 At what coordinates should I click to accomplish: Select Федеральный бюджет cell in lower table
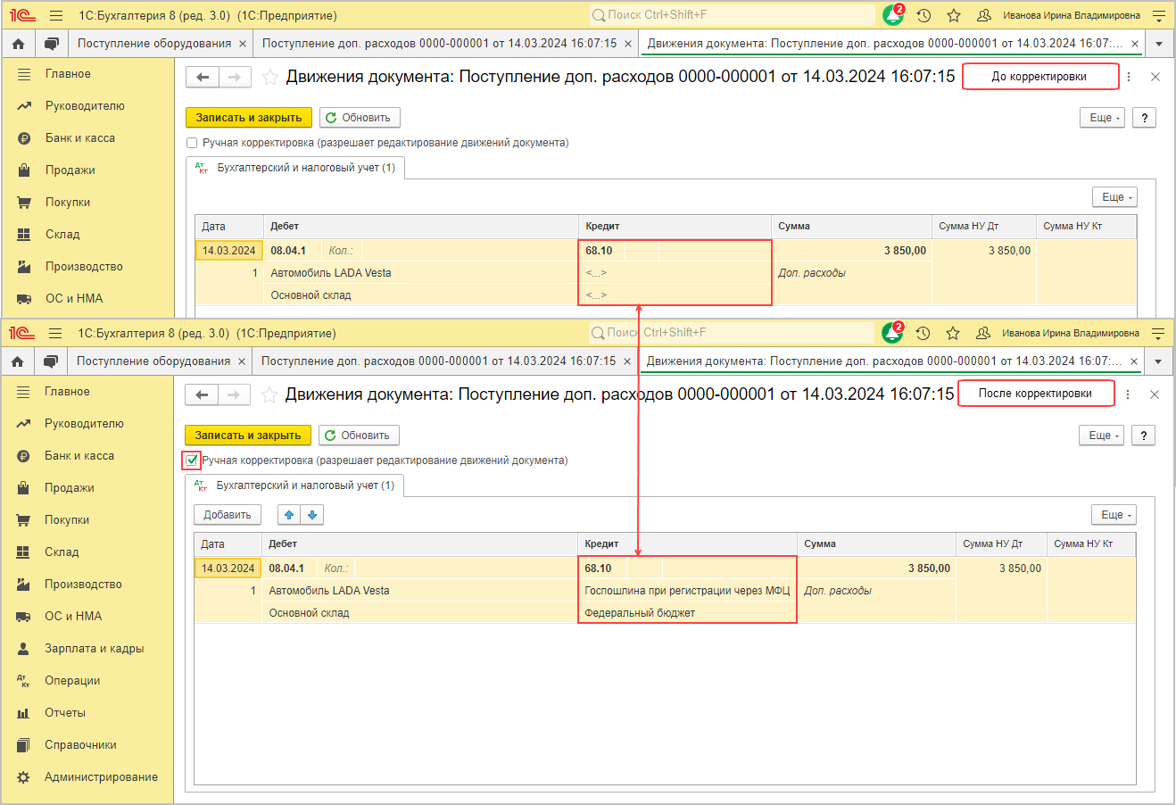pyautogui.click(x=688, y=613)
